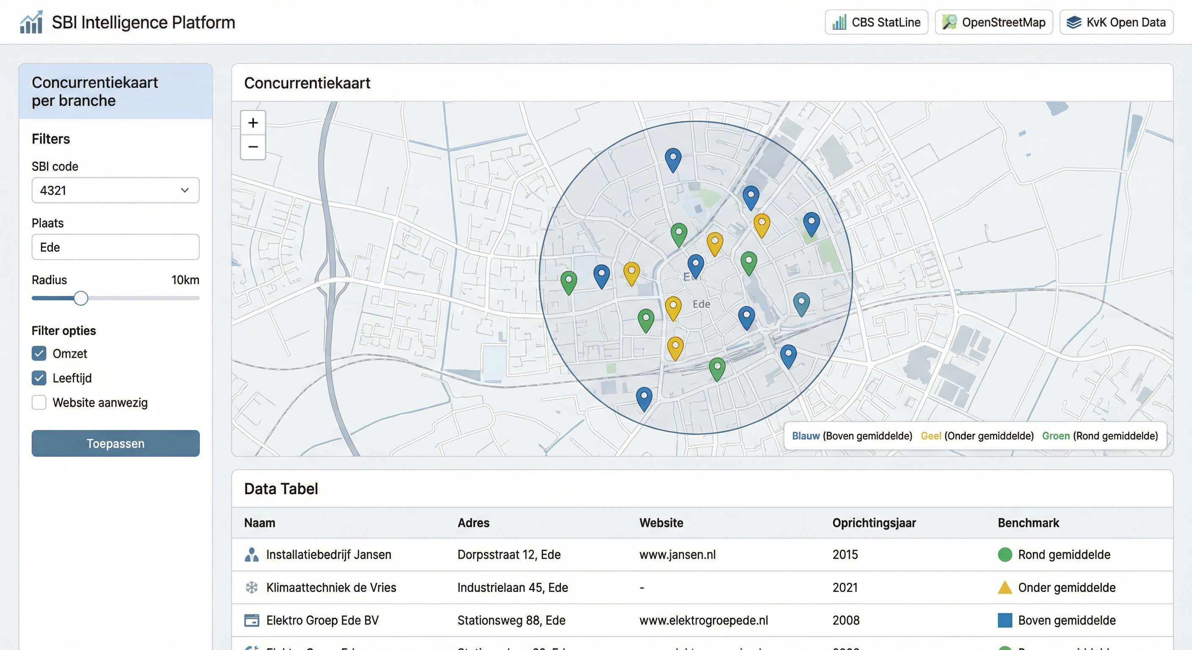Click the green circle Rond gemiddelde indicator
Viewport: 1192px width, 650px height.
click(1004, 554)
